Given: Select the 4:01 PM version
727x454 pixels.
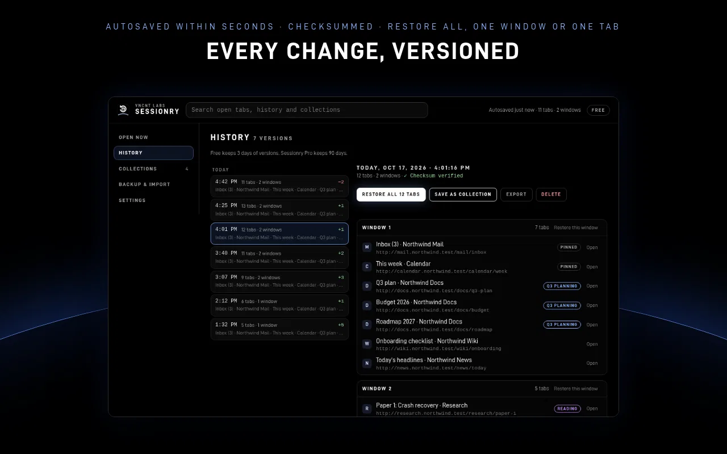Looking at the screenshot, I should pyautogui.click(x=279, y=234).
